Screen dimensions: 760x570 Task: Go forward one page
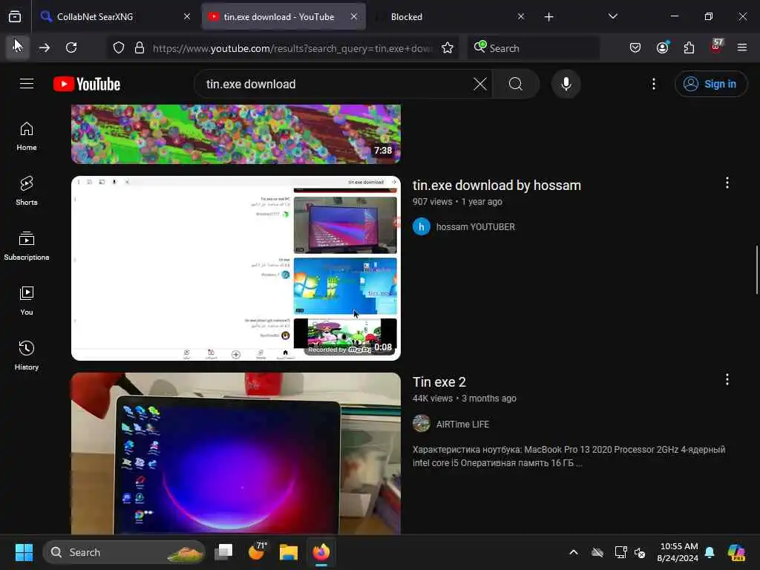pos(45,47)
